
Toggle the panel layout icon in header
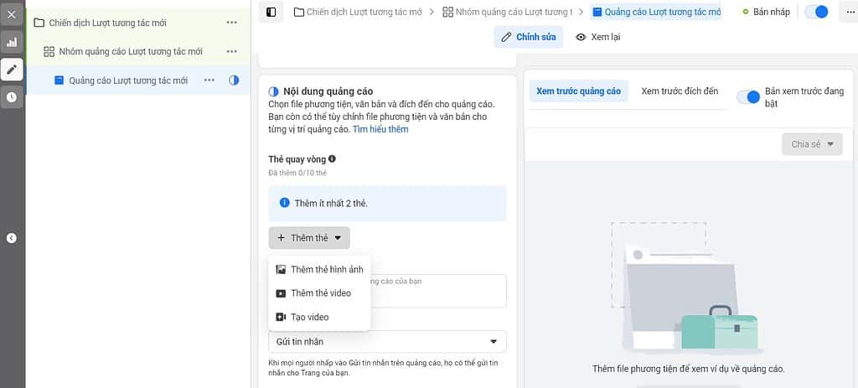(x=271, y=12)
